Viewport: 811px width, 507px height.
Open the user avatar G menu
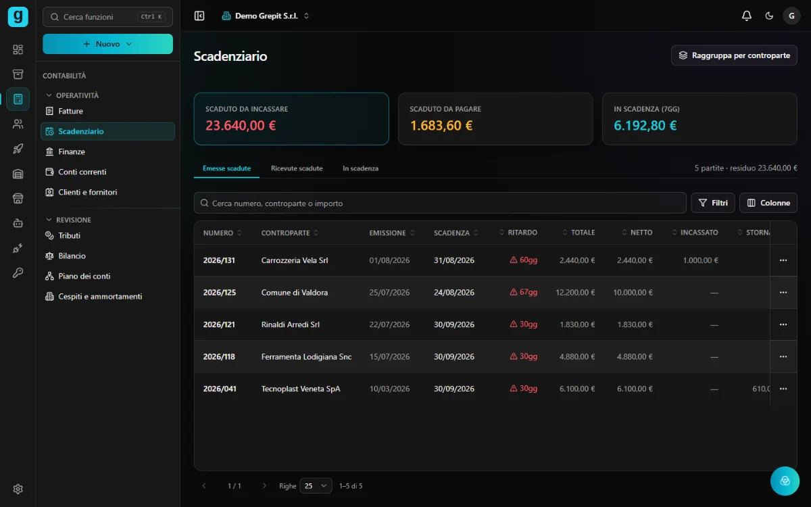tap(791, 16)
